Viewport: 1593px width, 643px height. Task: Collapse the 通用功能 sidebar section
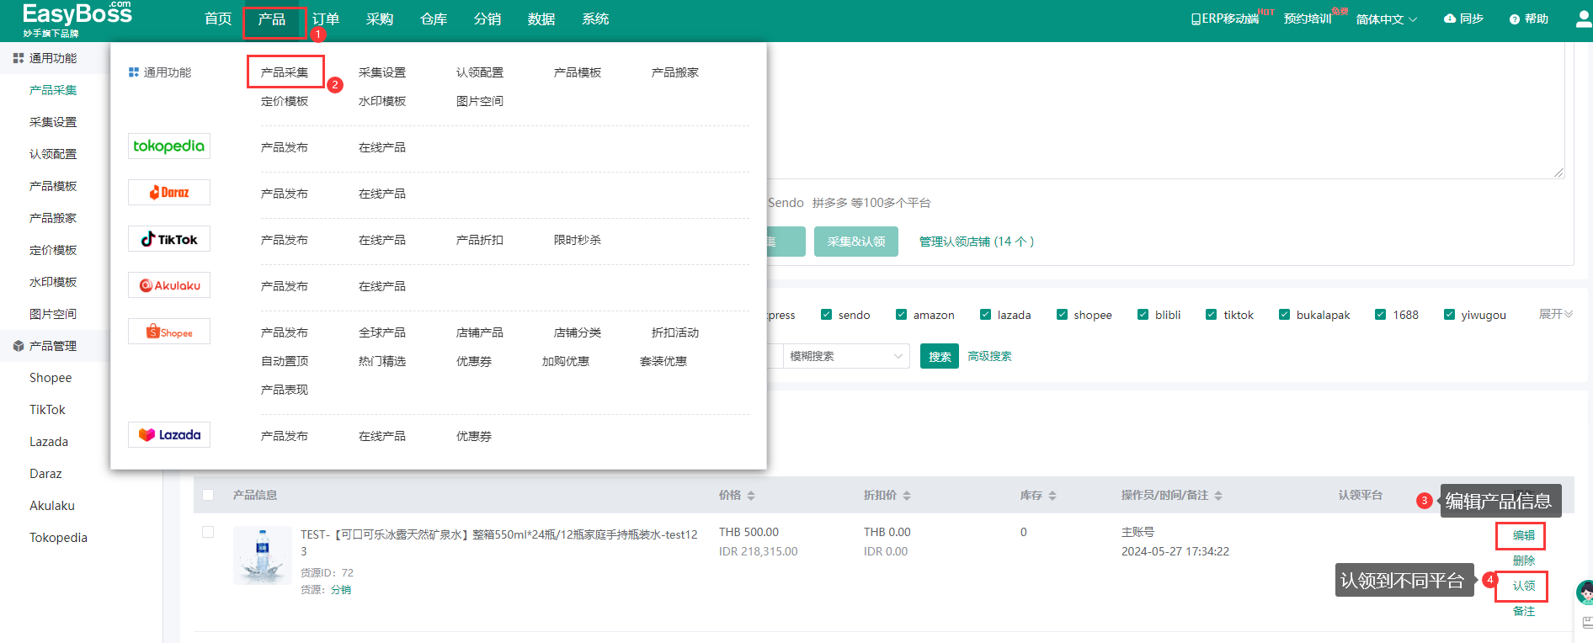click(55, 58)
